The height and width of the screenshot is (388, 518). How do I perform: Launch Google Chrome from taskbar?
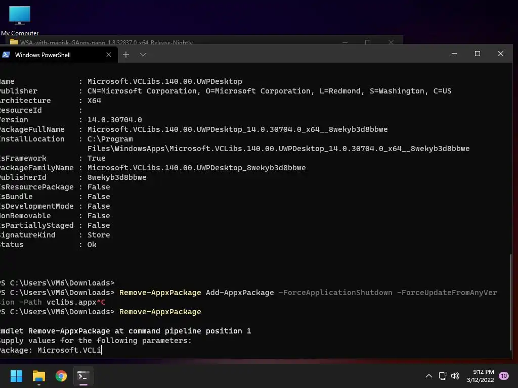61,376
